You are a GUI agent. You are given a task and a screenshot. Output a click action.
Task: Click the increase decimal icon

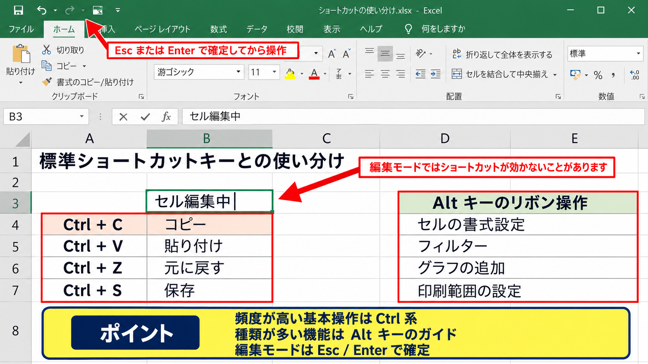coord(635,75)
